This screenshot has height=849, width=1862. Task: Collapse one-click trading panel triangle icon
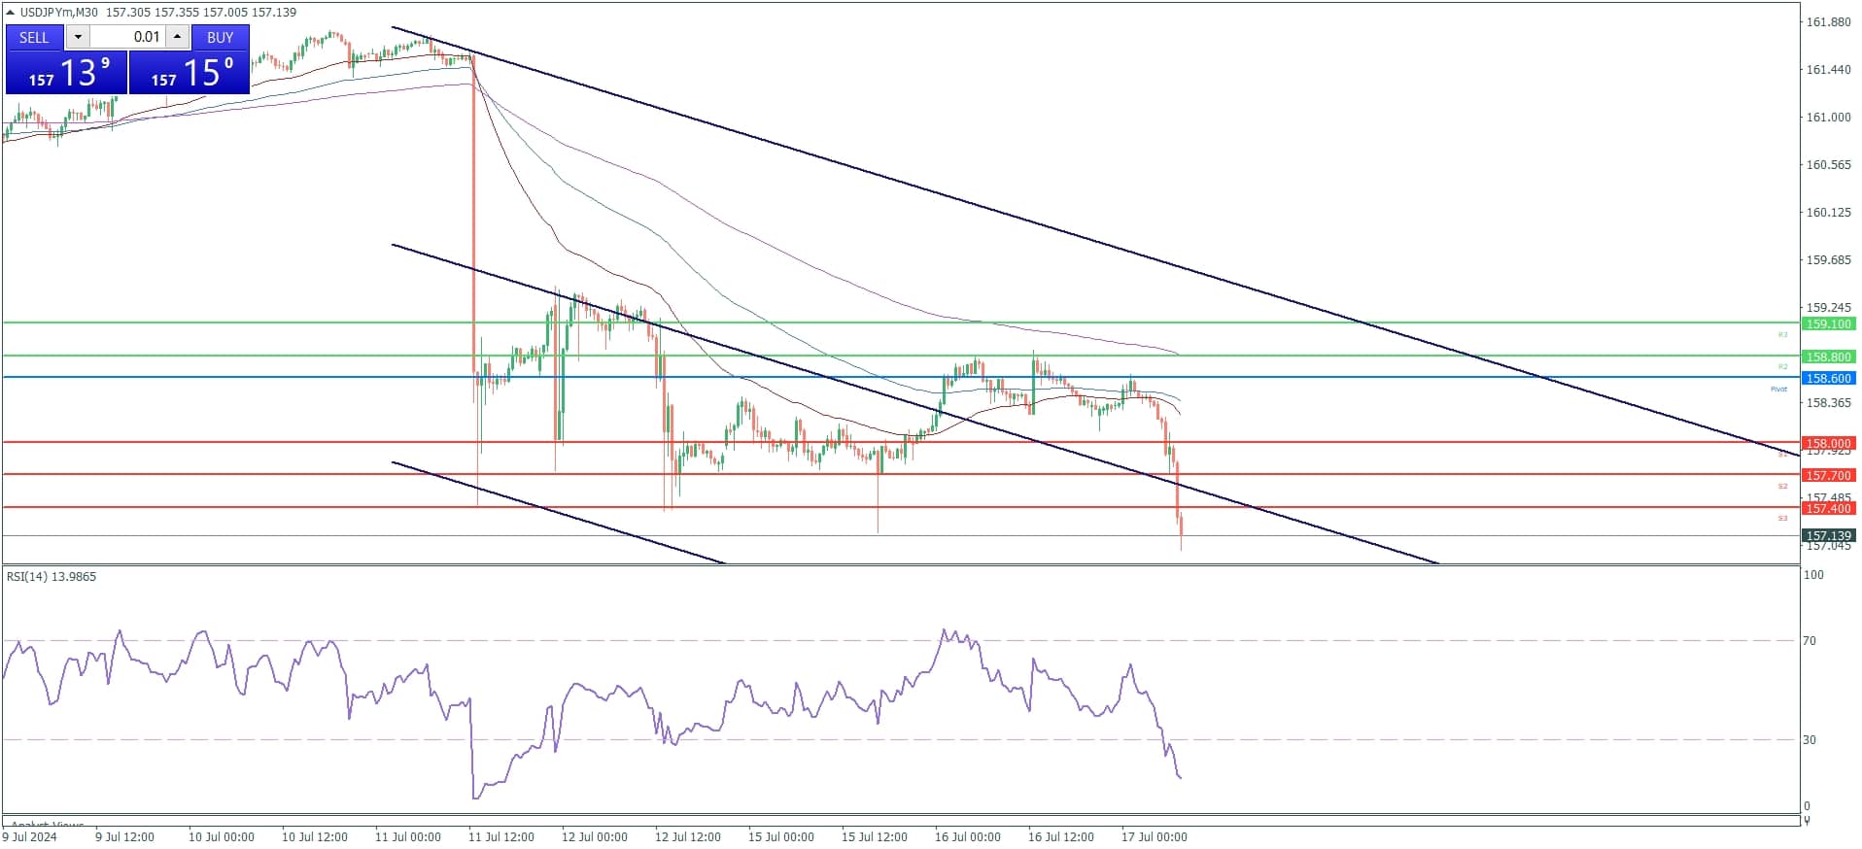pyautogui.click(x=11, y=12)
